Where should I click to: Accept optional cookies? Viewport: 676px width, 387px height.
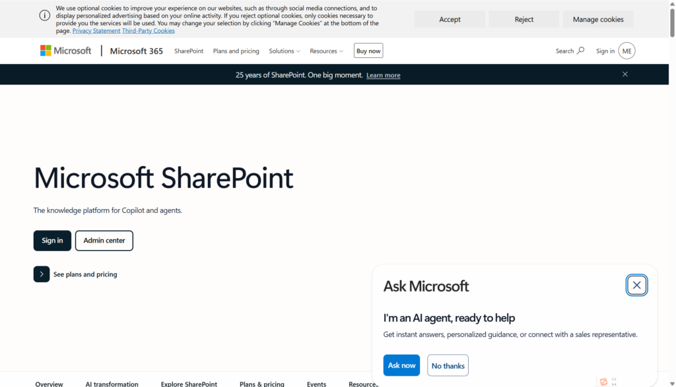tap(450, 19)
